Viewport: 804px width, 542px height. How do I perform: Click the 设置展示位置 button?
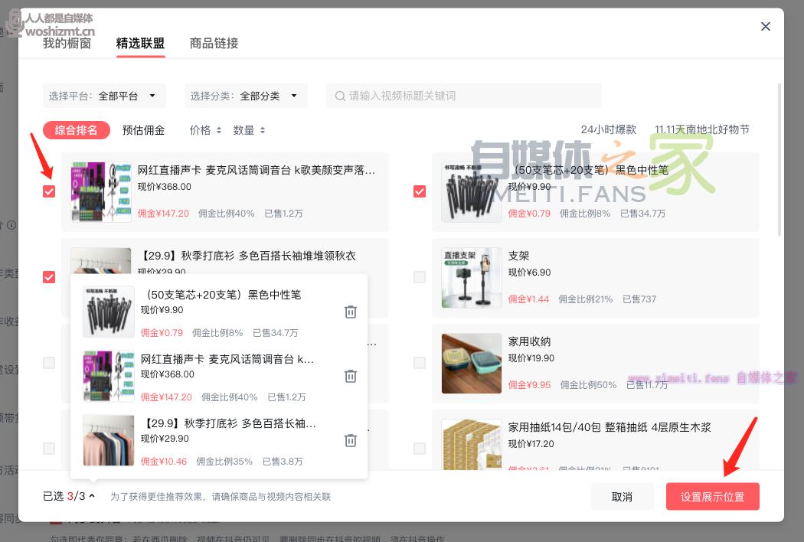click(712, 497)
